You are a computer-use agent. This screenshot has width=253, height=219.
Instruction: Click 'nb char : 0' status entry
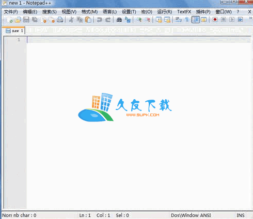25,215
